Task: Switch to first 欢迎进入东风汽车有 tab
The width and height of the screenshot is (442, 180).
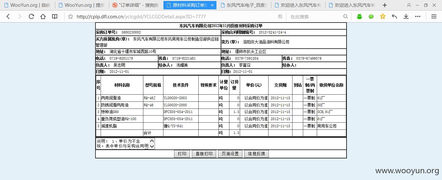Action: [x=298, y=5]
